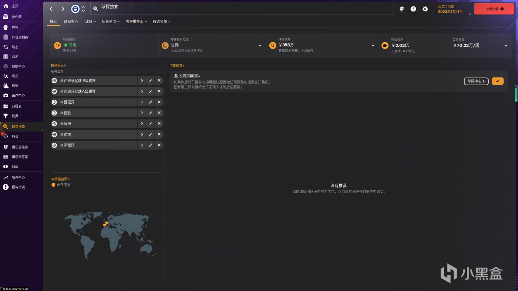Navigate back with left arrow

point(51,9)
